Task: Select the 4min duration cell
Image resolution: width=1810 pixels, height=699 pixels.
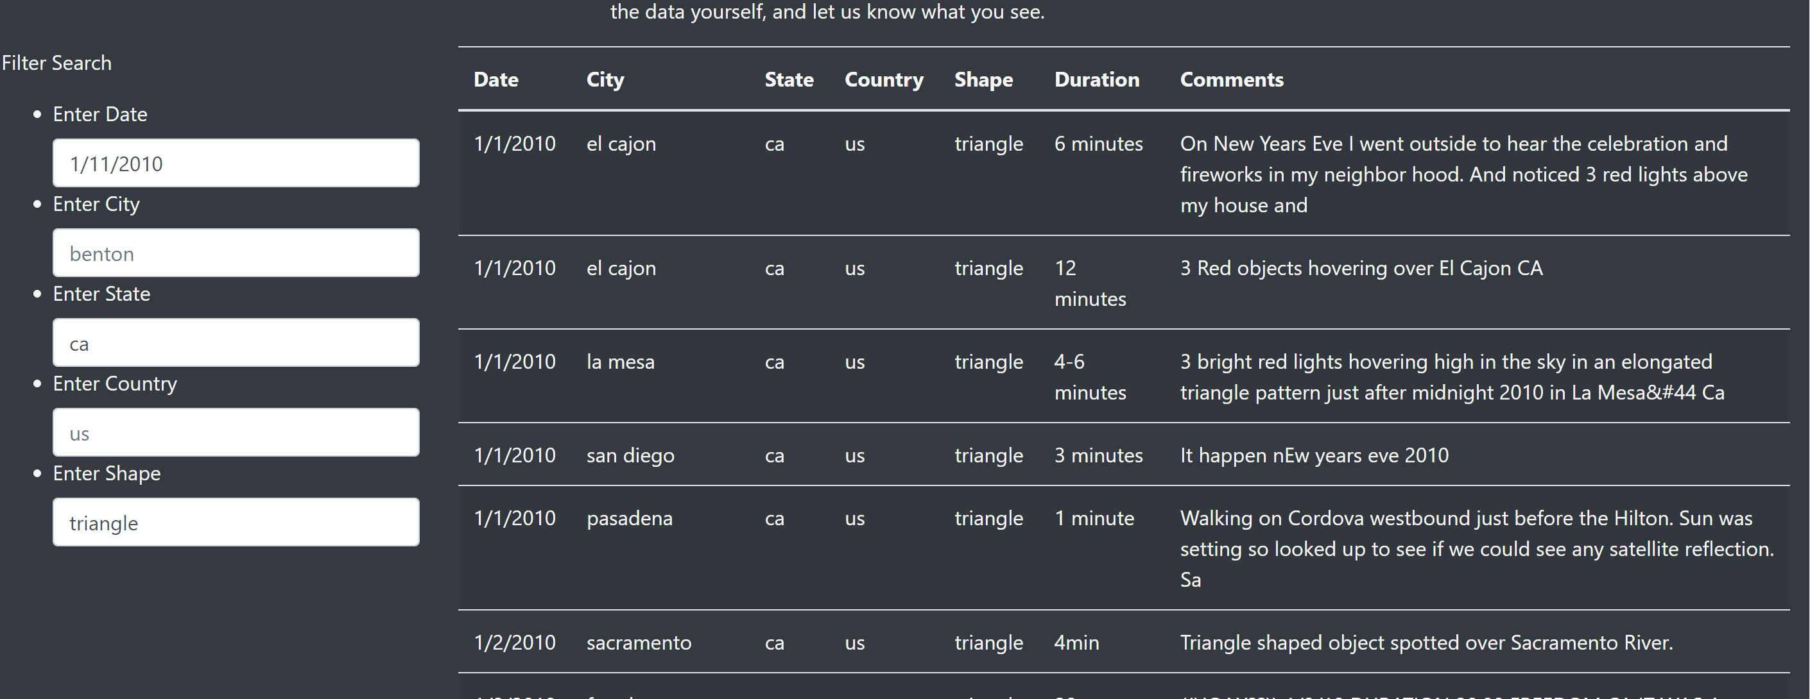Action: (1076, 642)
